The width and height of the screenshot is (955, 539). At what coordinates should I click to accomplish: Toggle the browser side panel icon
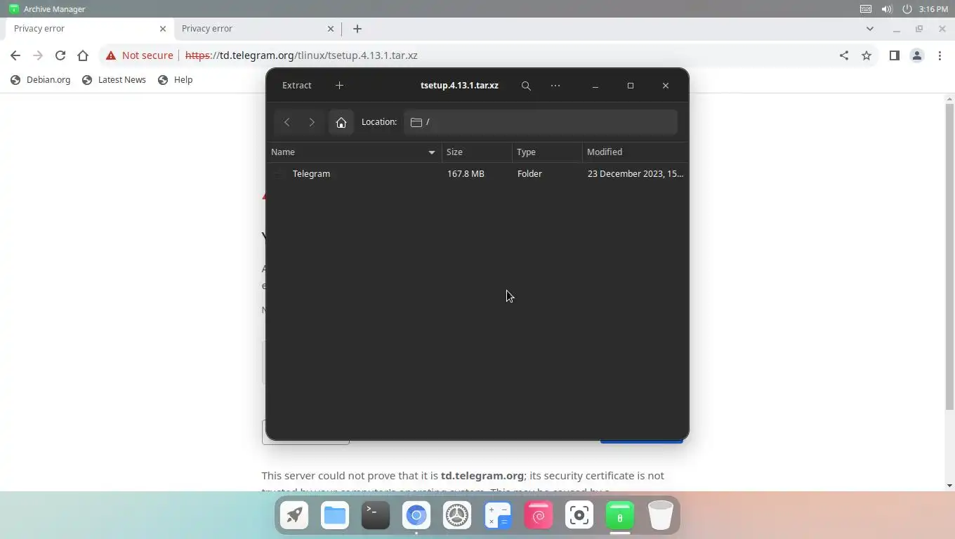(895, 55)
